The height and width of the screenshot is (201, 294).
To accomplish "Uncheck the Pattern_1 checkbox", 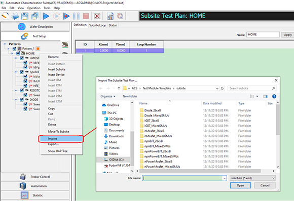I will click(14, 48).
